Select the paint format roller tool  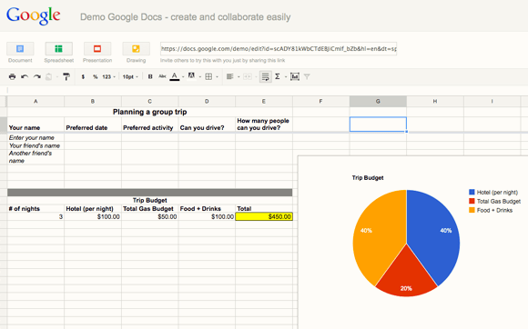[x=66, y=76]
